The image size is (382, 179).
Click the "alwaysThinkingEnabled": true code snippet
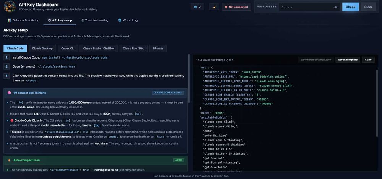pos(67,132)
